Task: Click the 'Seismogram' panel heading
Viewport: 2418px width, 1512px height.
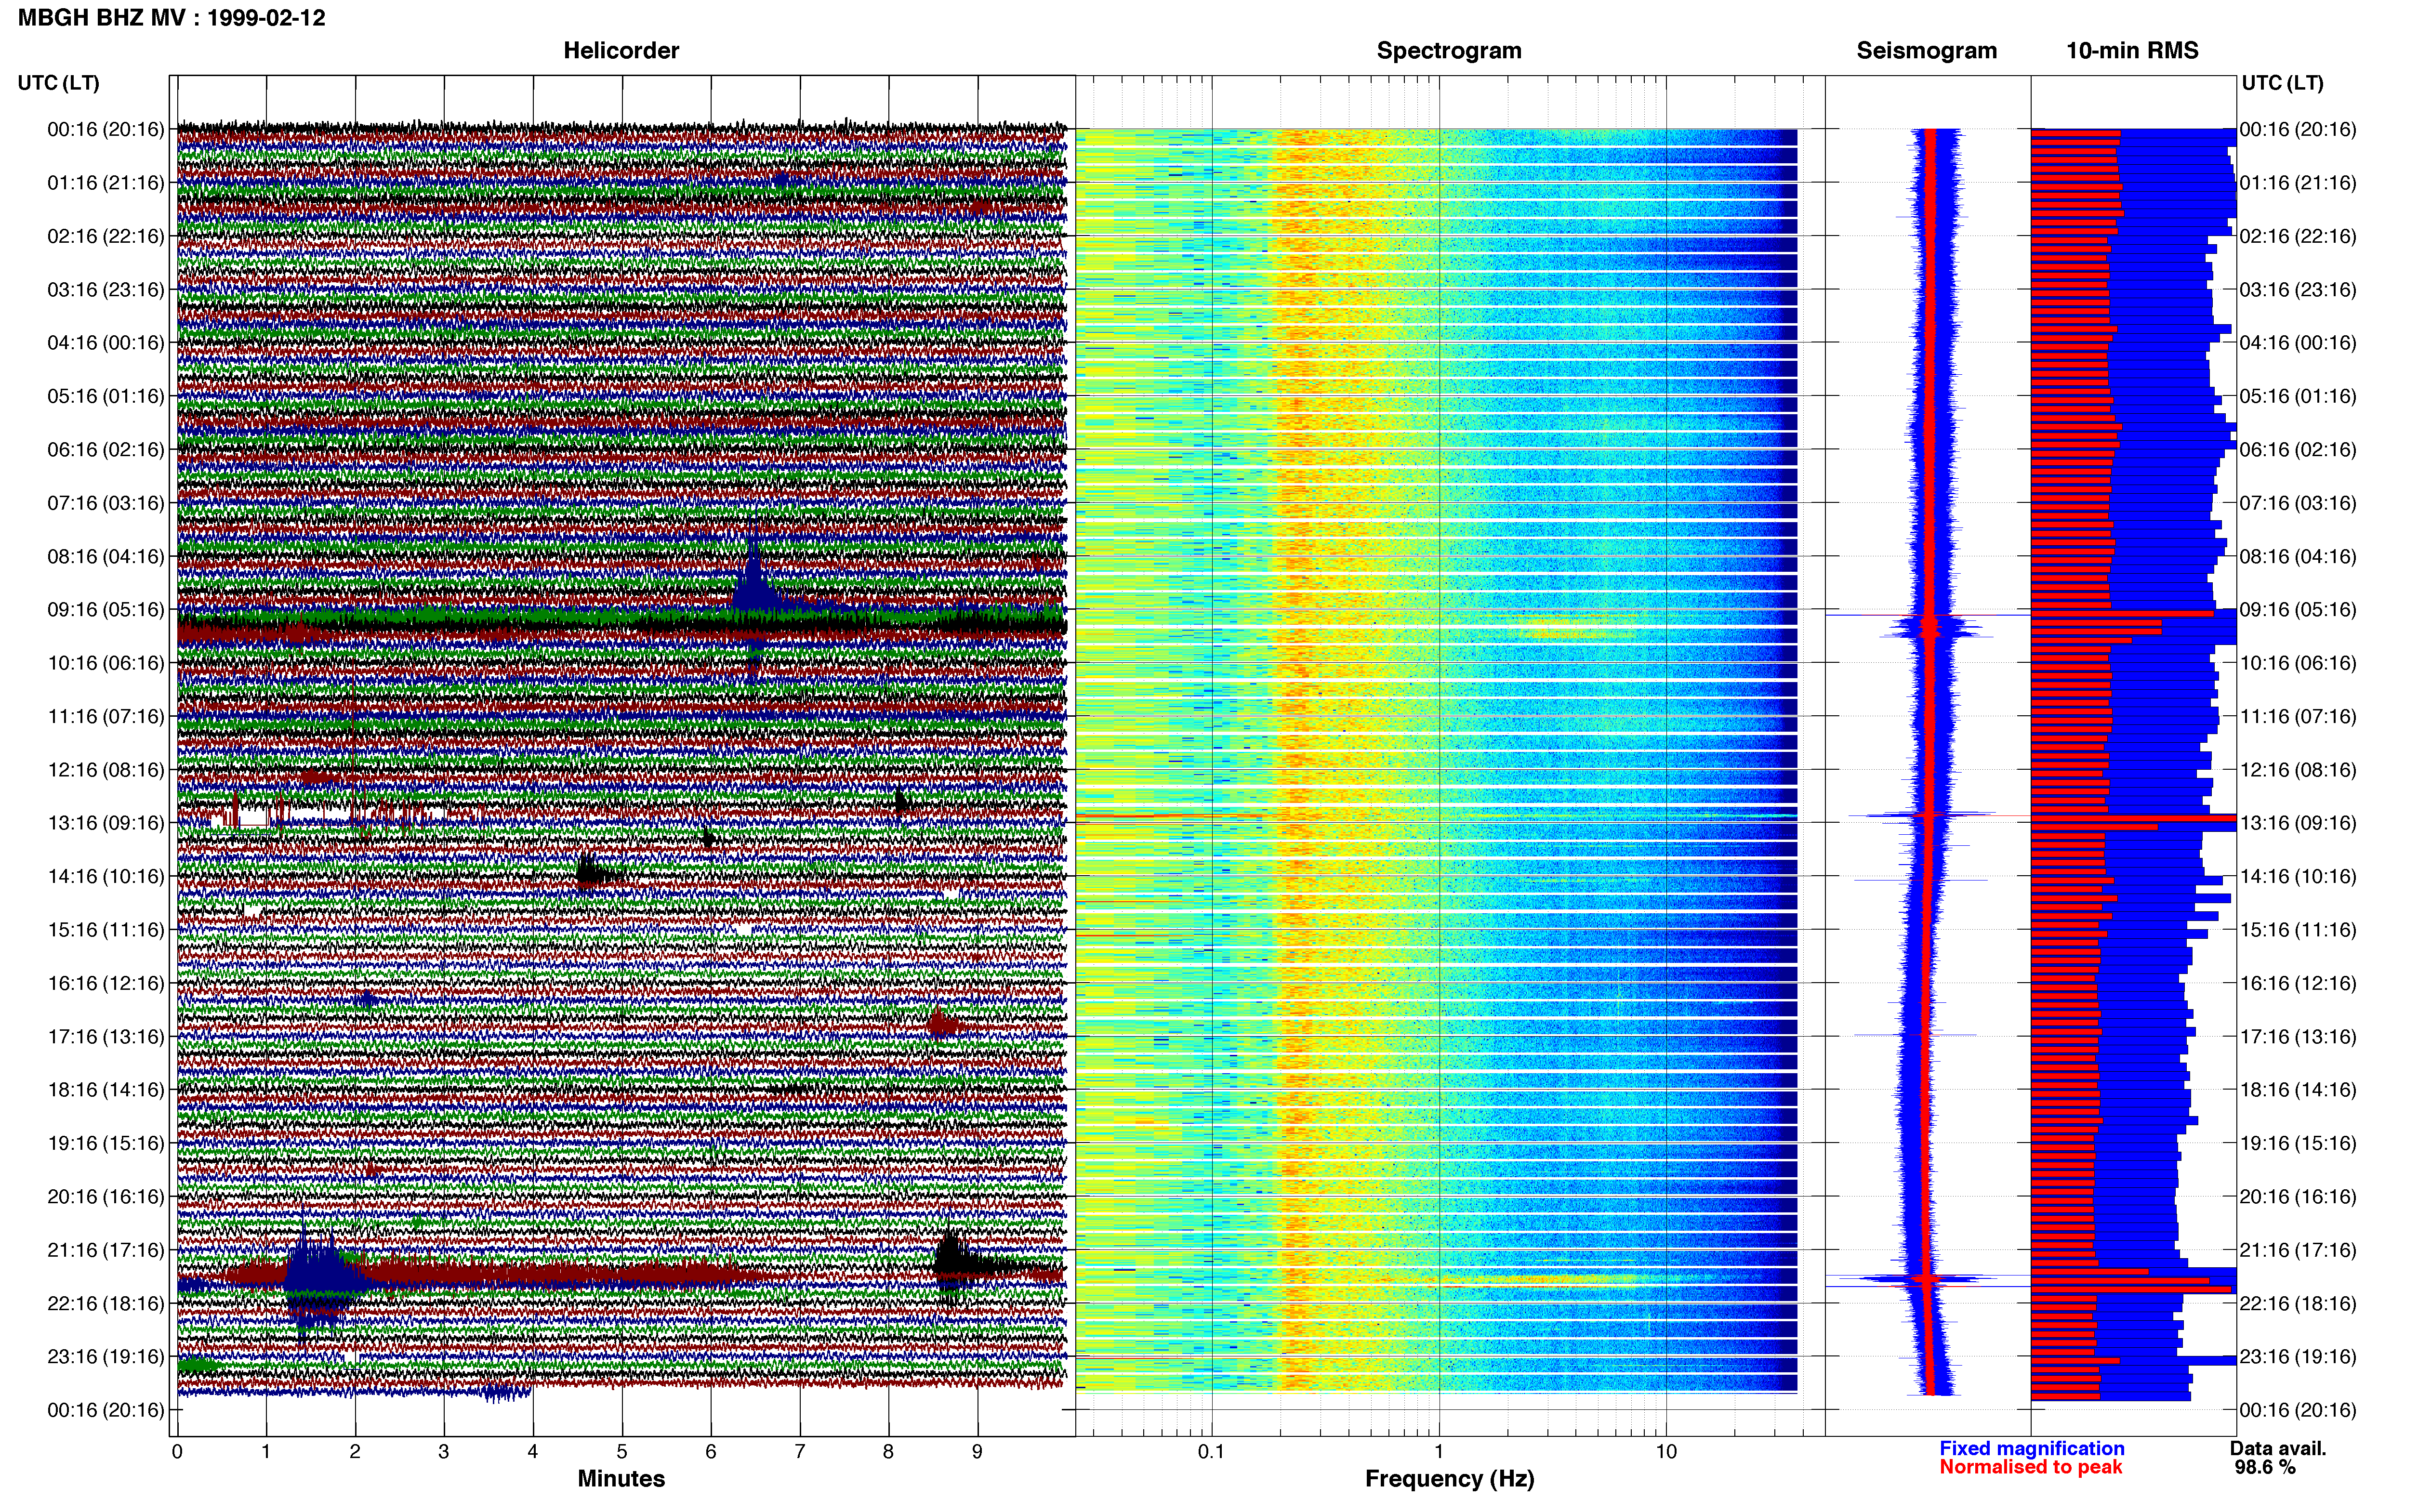Action: click(1926, 50)
